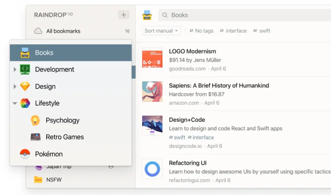Click the Psychology lightbulb head icon

35,120
